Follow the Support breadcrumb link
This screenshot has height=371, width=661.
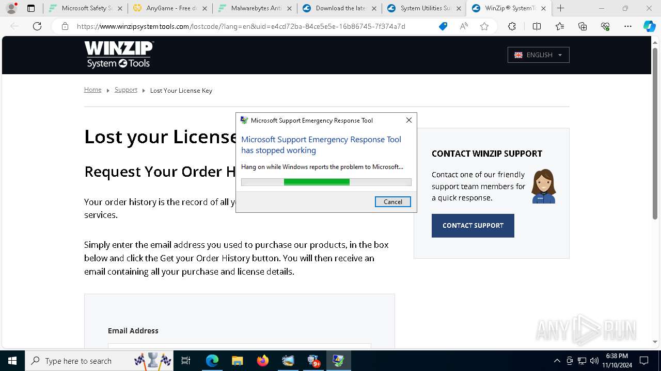tap(126, 90)
